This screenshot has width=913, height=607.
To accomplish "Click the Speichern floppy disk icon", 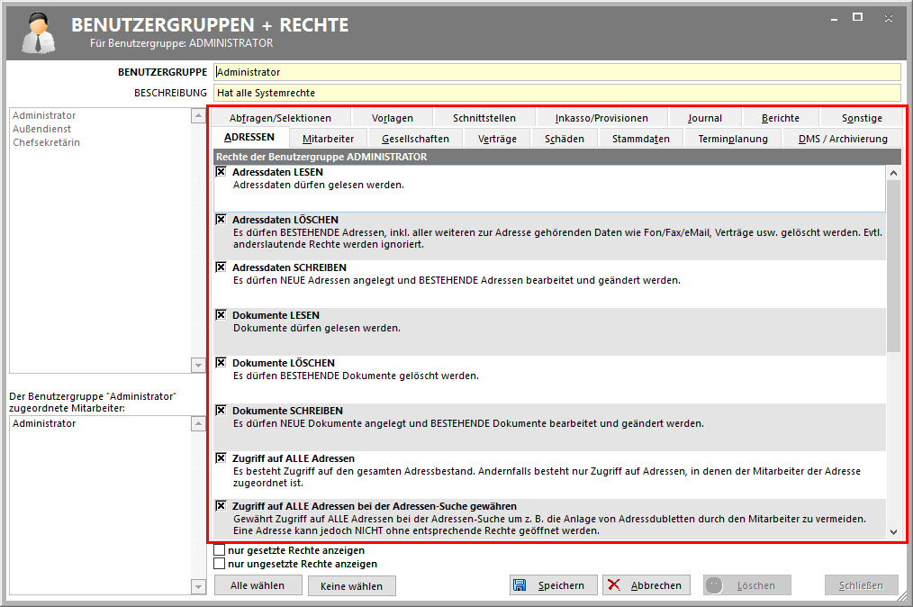I will (520, 585).
